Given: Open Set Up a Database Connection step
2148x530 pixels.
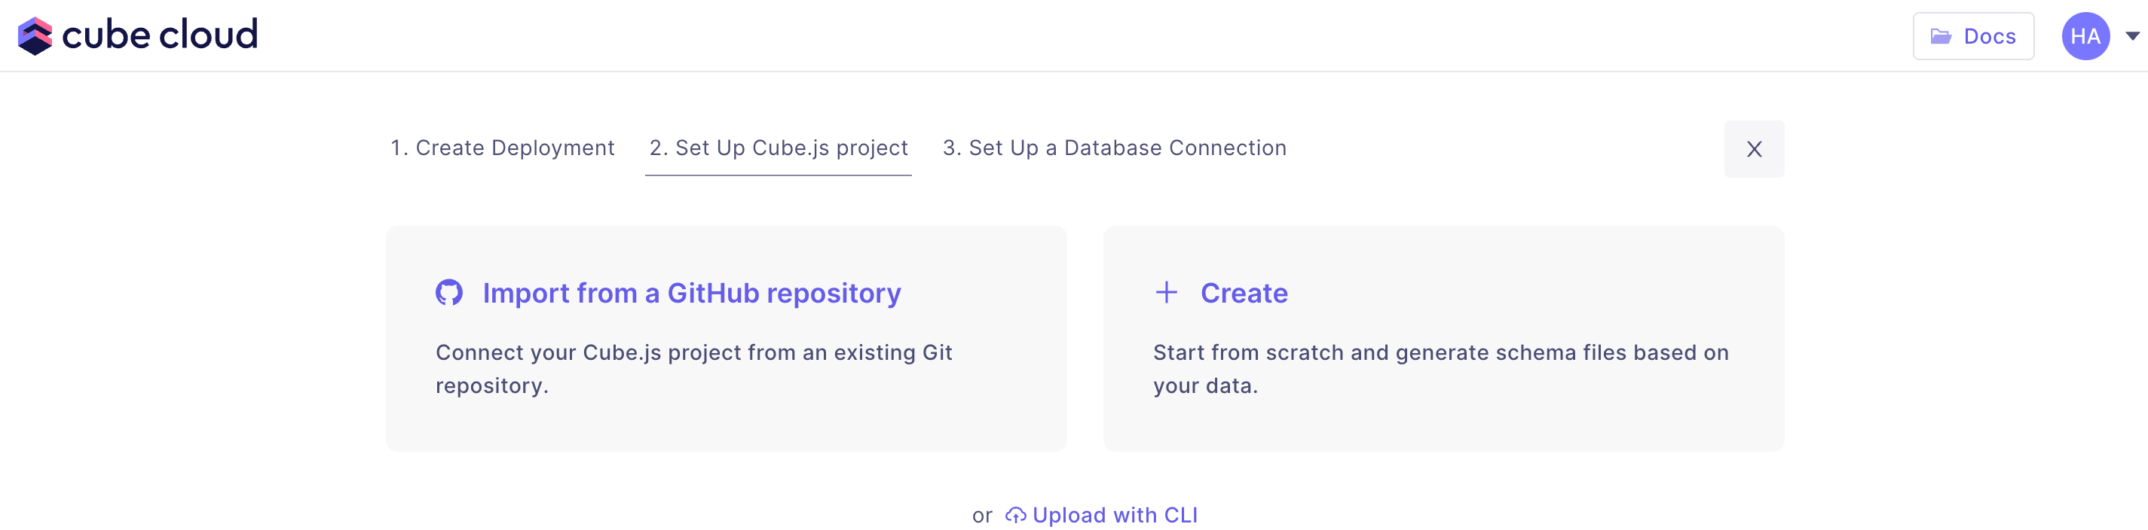Looking at the screenshot, I should pos(1114,148).
